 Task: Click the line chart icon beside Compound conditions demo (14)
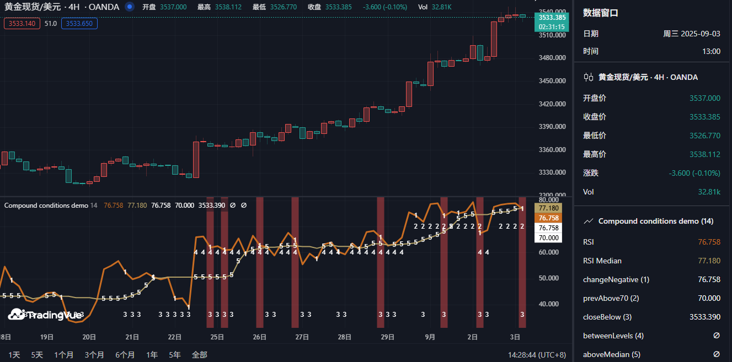tap(589, 221)
